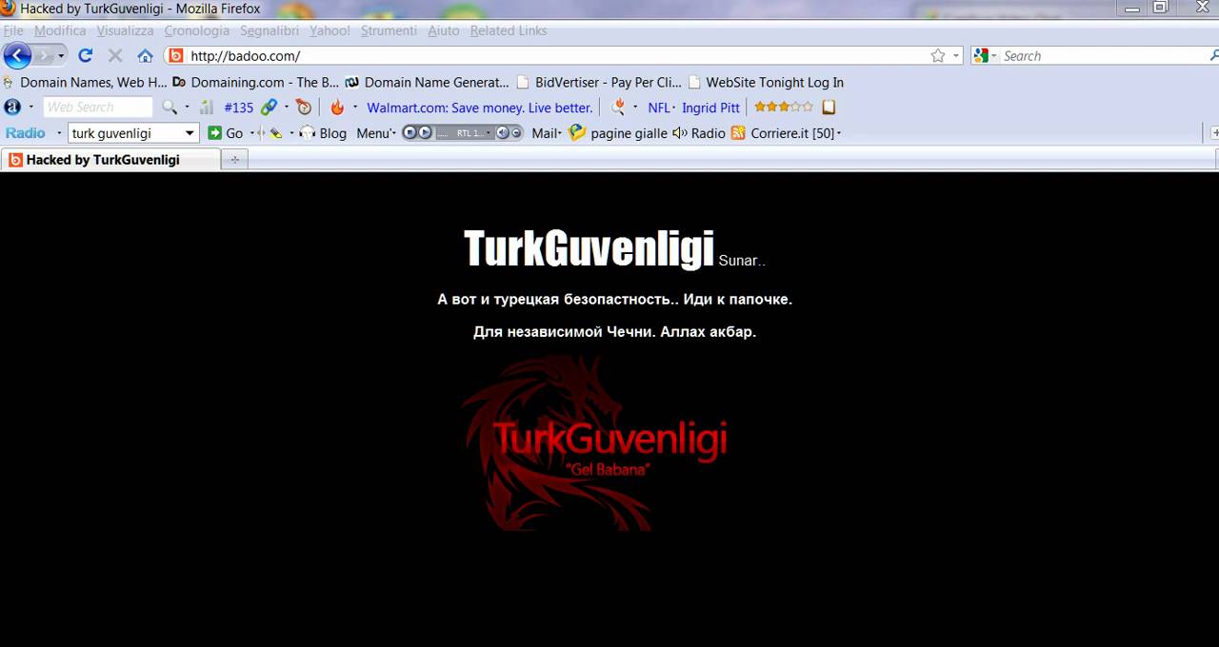1219x647 pixels.
Task: Go back with the blue Back arrow
Action: (x=18, y=55)
